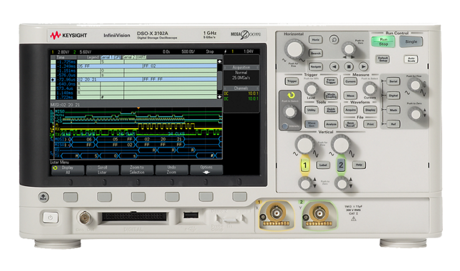460x271 pixels.
Task: Toggle the Ref waveform key
Action: click(x=393, y=124)
